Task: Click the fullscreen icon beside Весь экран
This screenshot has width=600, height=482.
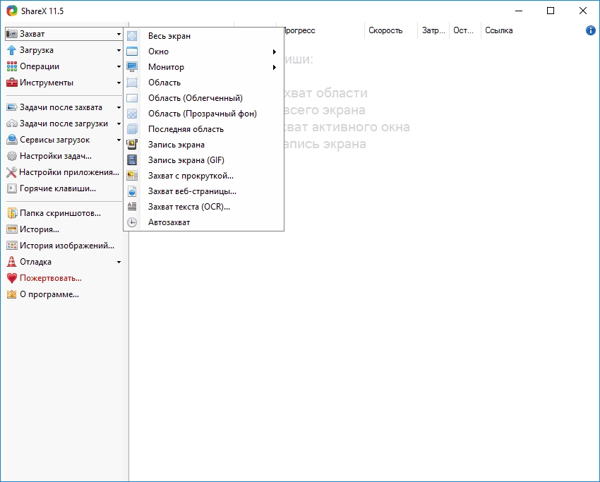Action: click(x=132, y=36)
